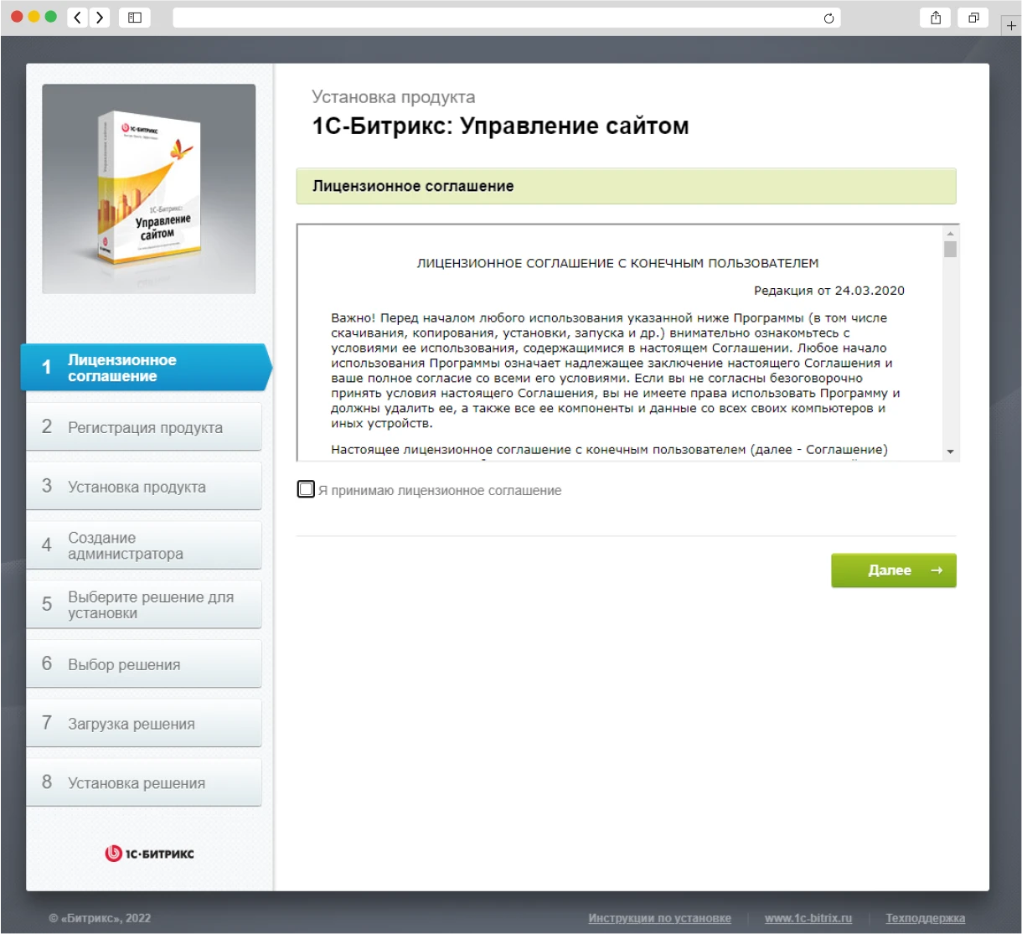Open a new tab with the plus icon
1022x934 pixels.
[1013, 25]
